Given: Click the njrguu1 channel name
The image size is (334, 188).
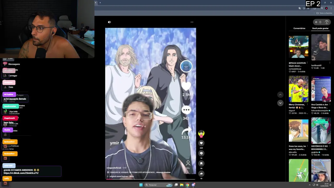Looking at the screenshot, I should click(292, 110).
